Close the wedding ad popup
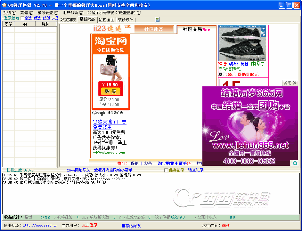The height and width of the screenshot is (231, 302). (290, 83)
